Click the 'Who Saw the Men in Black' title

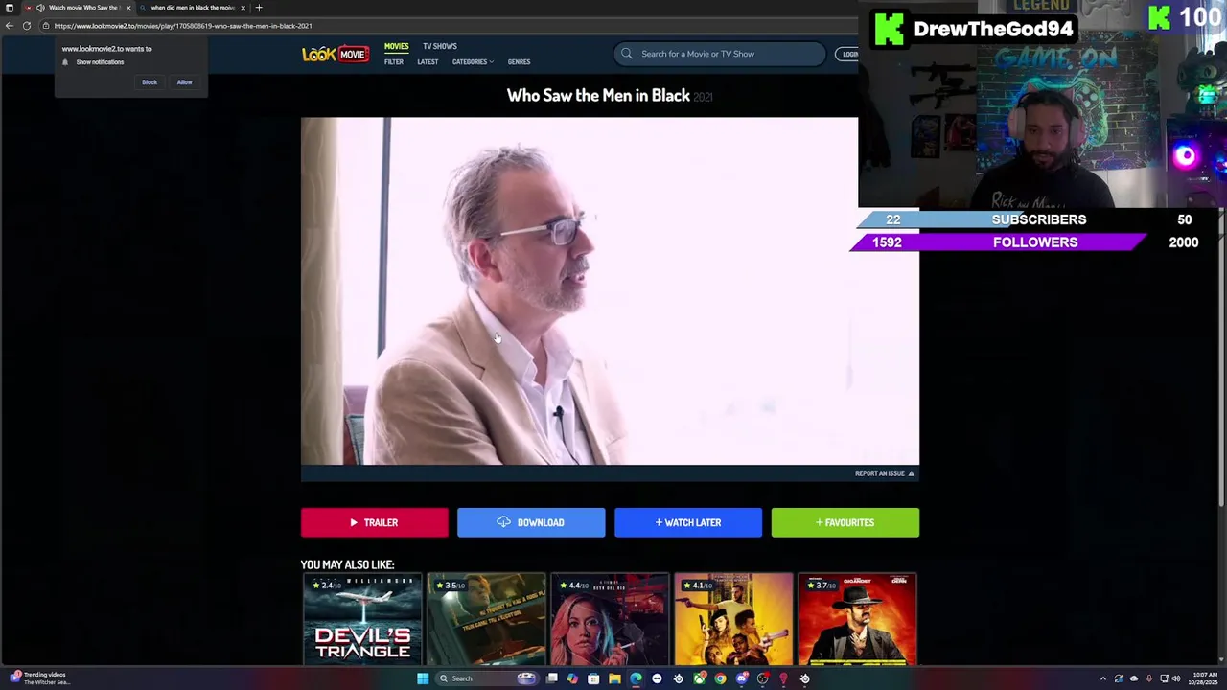(x=598, y=95)
